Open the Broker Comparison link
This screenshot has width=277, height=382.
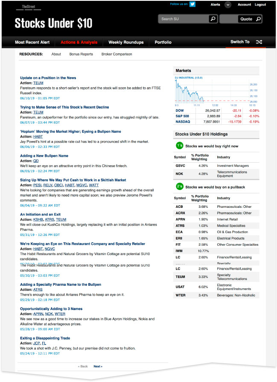(x=117, y=54)
